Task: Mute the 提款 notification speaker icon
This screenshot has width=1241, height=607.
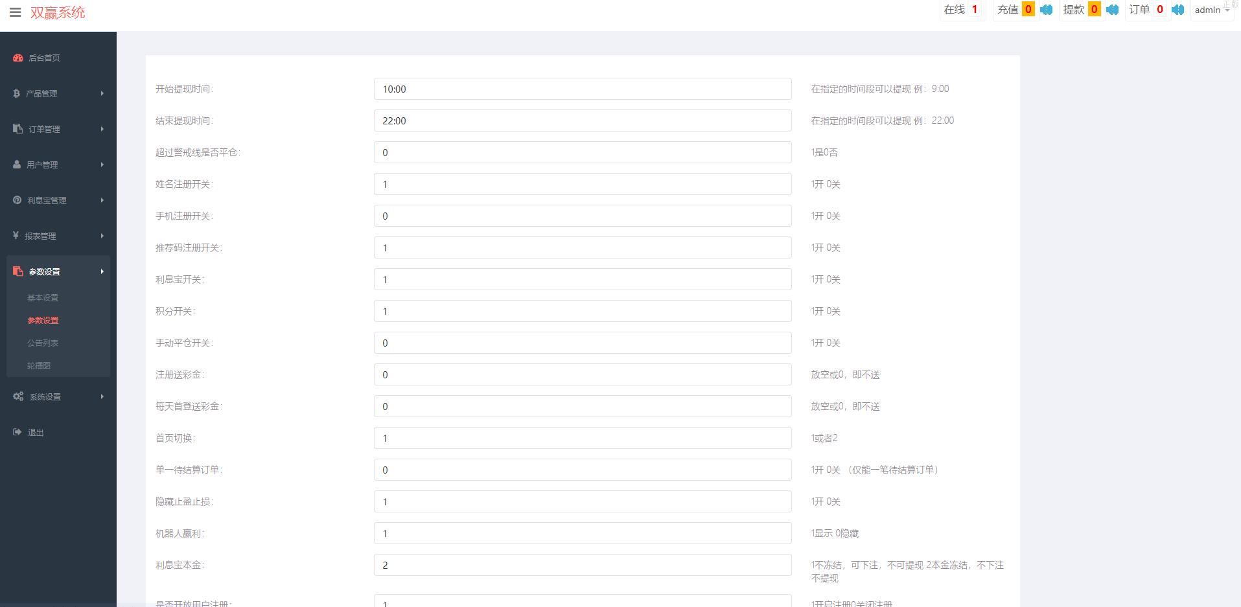Action: tap(1112, 10)
